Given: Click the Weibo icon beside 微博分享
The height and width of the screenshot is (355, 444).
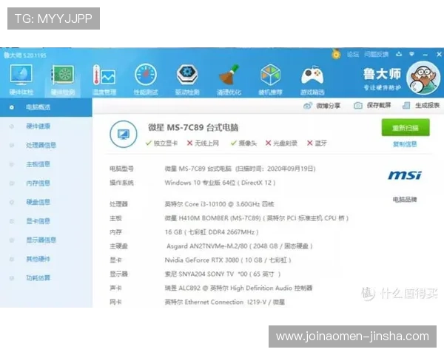Looking at the screenshot, I should [x=308, y=106].
